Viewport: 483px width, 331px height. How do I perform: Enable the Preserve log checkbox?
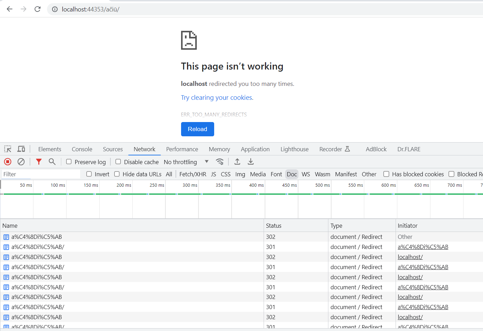(69, 162)
